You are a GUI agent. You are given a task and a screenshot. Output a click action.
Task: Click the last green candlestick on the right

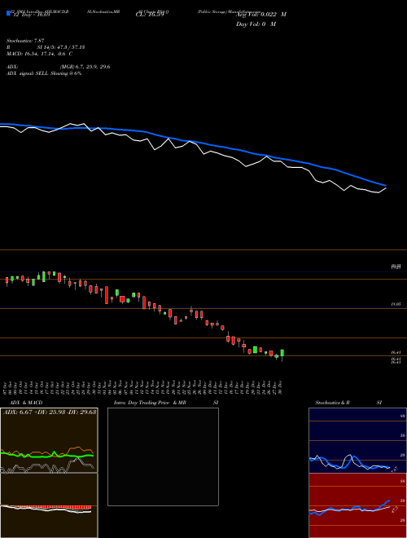(282, 354)
